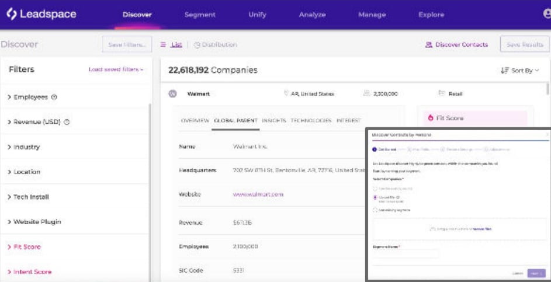Switch to the Interest tab
The image size is (551, 282).
tap(349, 120)
